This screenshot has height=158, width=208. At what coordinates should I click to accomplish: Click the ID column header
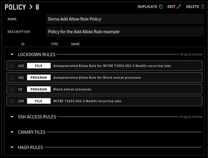tap(23, 44)
